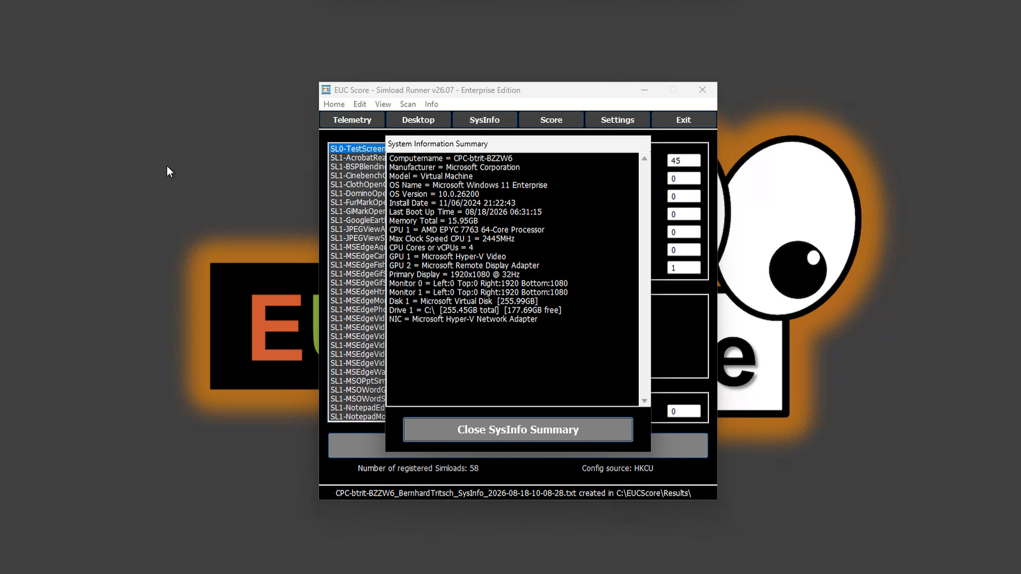Choose the SL1-FurMark simload
1021x574 pixels.
pyautogui.click(x=357, y=202)
